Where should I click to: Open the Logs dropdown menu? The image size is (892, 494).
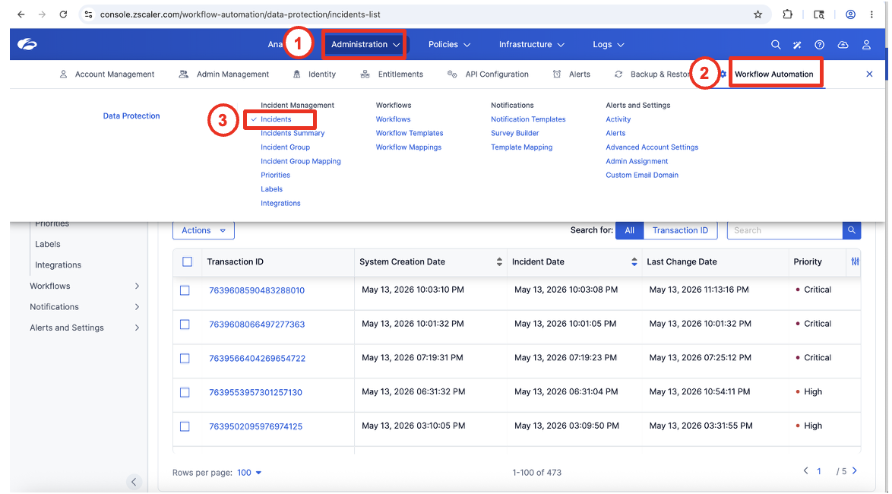(608, 44)
